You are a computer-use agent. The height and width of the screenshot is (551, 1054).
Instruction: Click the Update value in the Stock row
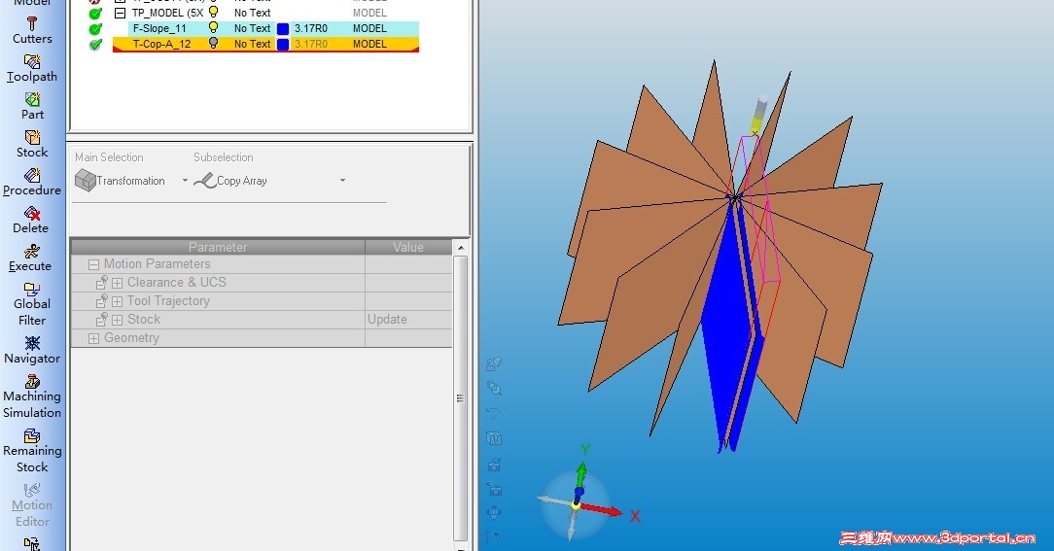[387, 319]
